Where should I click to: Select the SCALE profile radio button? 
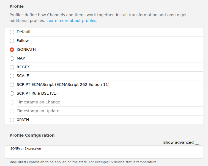(x=12, y=76)
